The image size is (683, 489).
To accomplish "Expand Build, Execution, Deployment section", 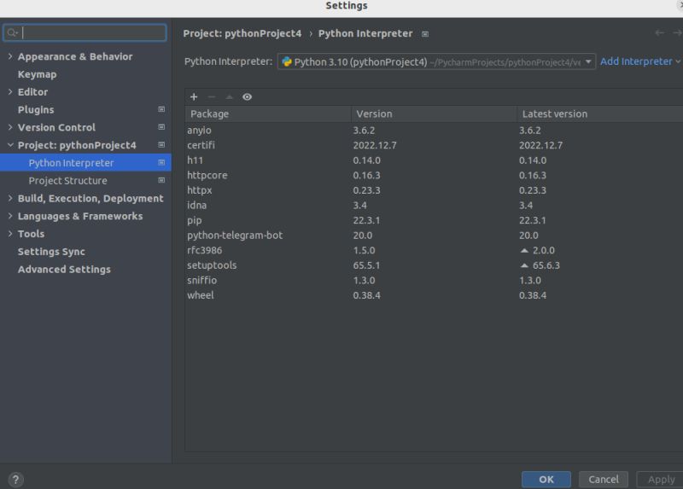I will pyautogui.click(x=10, y=198).
